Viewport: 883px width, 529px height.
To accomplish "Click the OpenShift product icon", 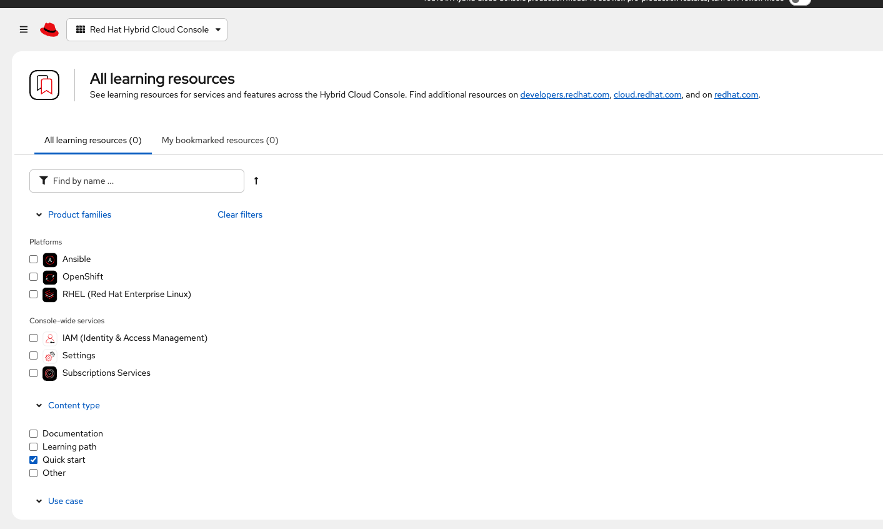I will pos(50,277).
